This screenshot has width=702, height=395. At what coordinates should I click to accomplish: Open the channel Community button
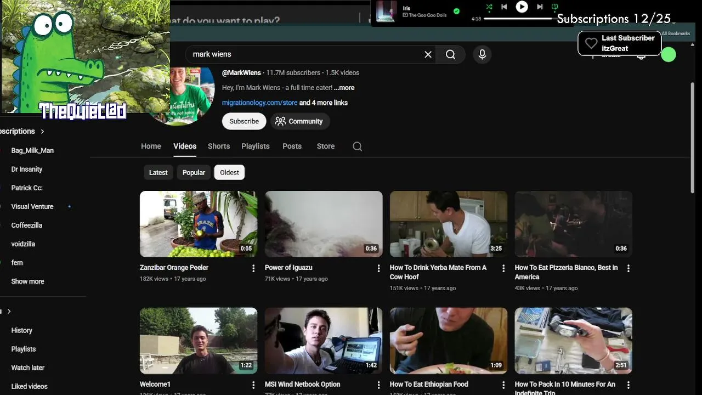[299, 121]
